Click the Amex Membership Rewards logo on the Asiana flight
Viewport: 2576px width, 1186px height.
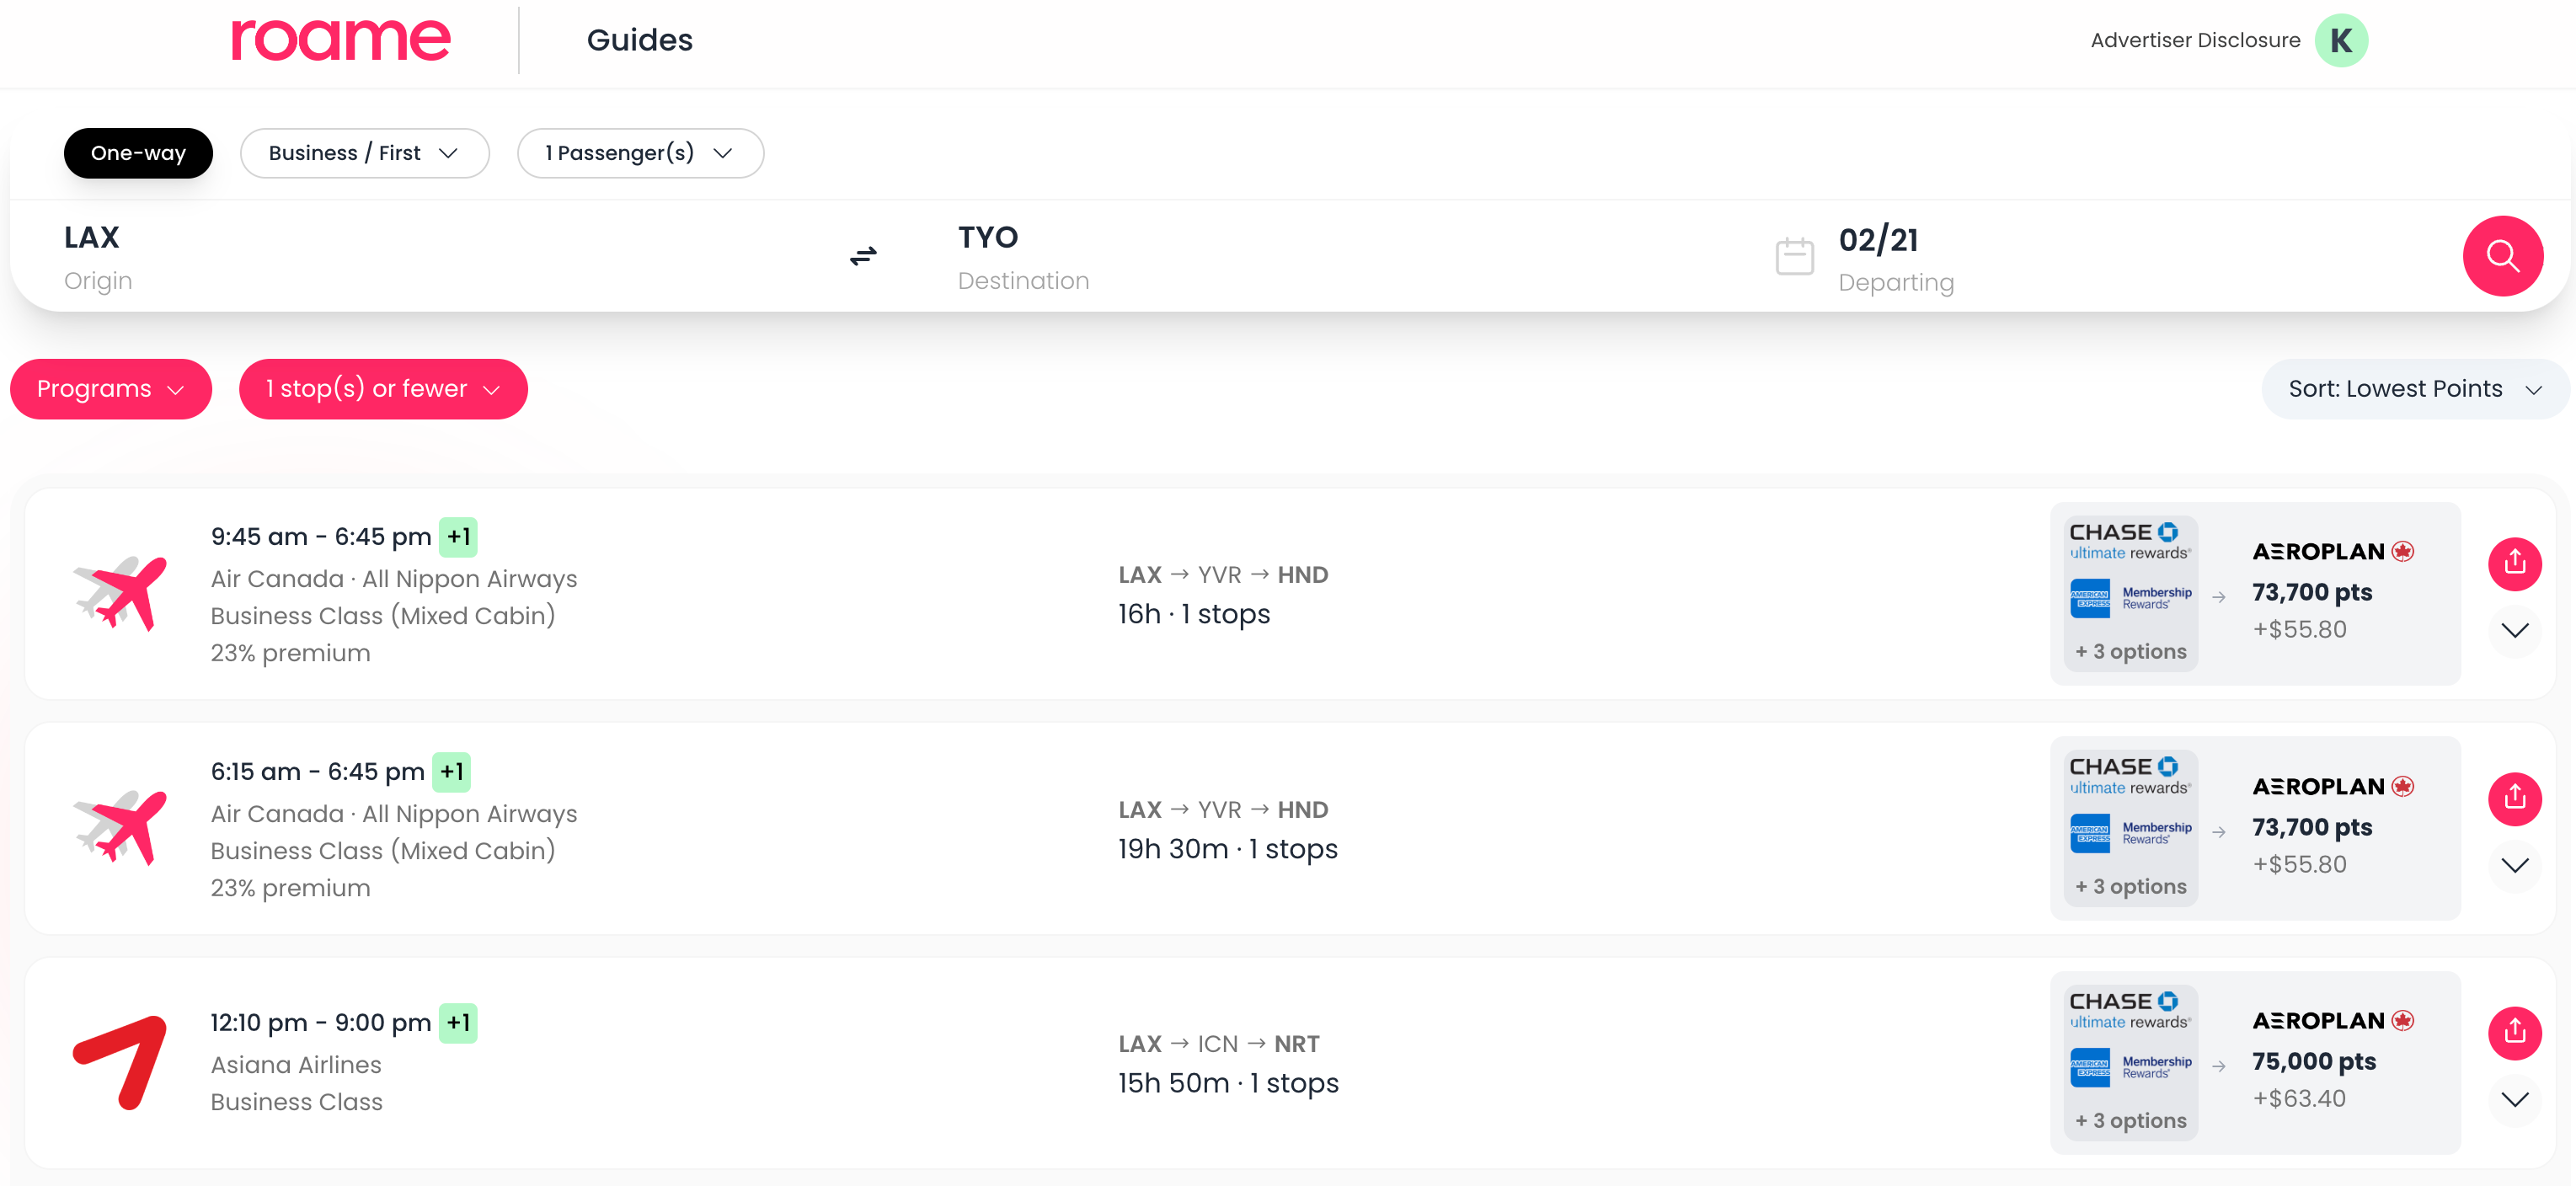2130,1067
